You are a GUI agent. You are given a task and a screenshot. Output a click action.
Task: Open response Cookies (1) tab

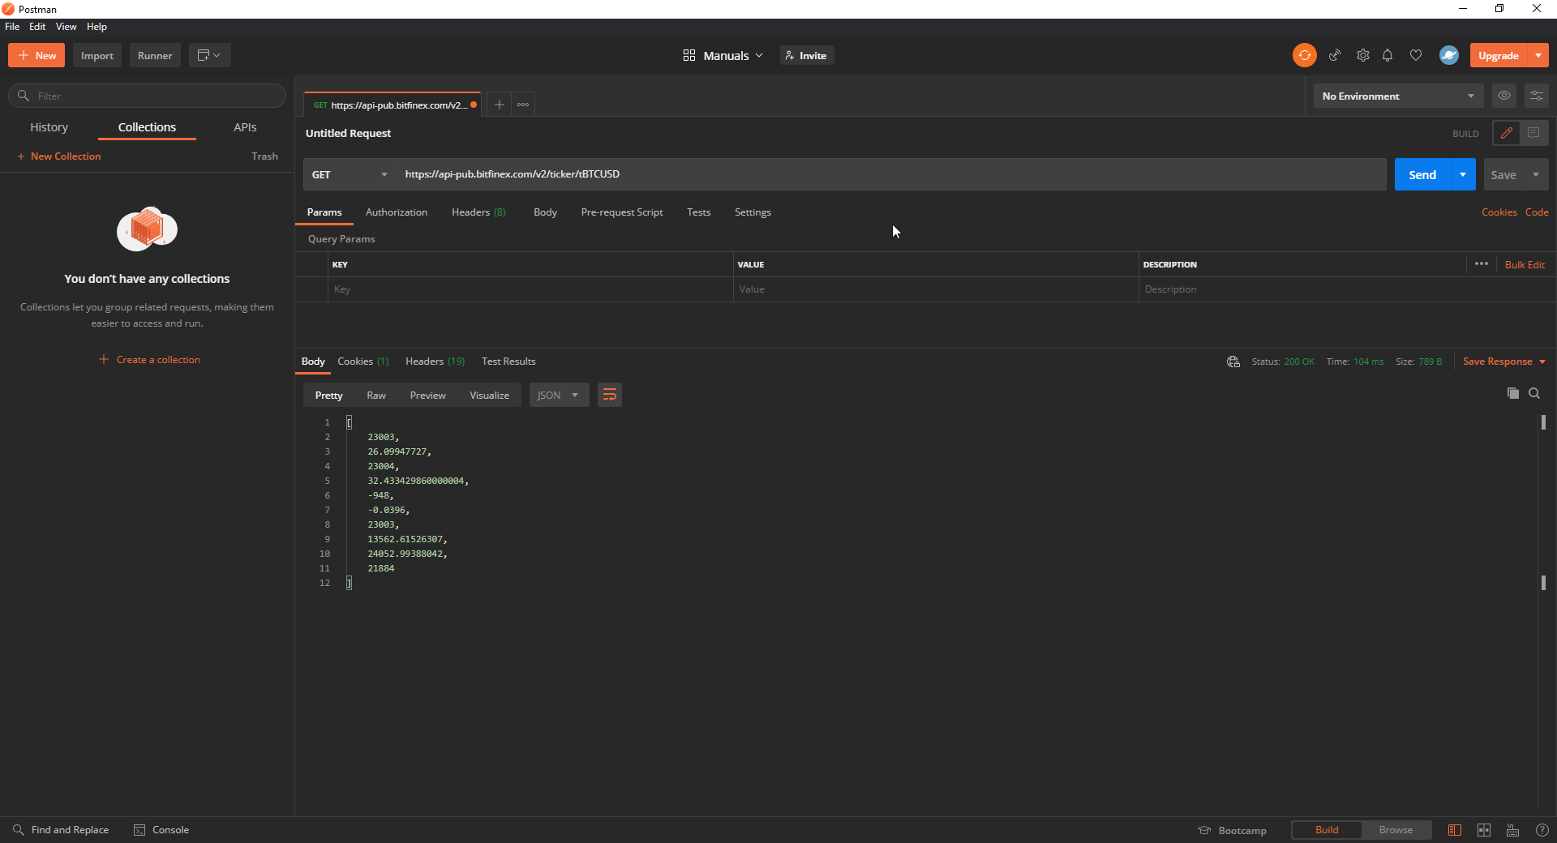(x=363, y=362)
